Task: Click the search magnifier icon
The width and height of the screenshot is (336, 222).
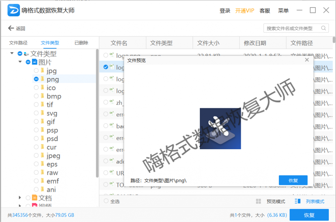Action: click(x=324, y=28)
